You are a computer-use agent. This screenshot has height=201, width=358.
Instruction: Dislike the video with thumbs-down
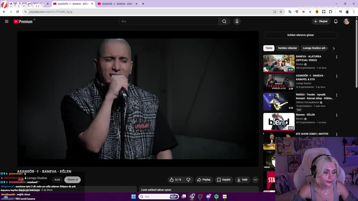[188, 180]
